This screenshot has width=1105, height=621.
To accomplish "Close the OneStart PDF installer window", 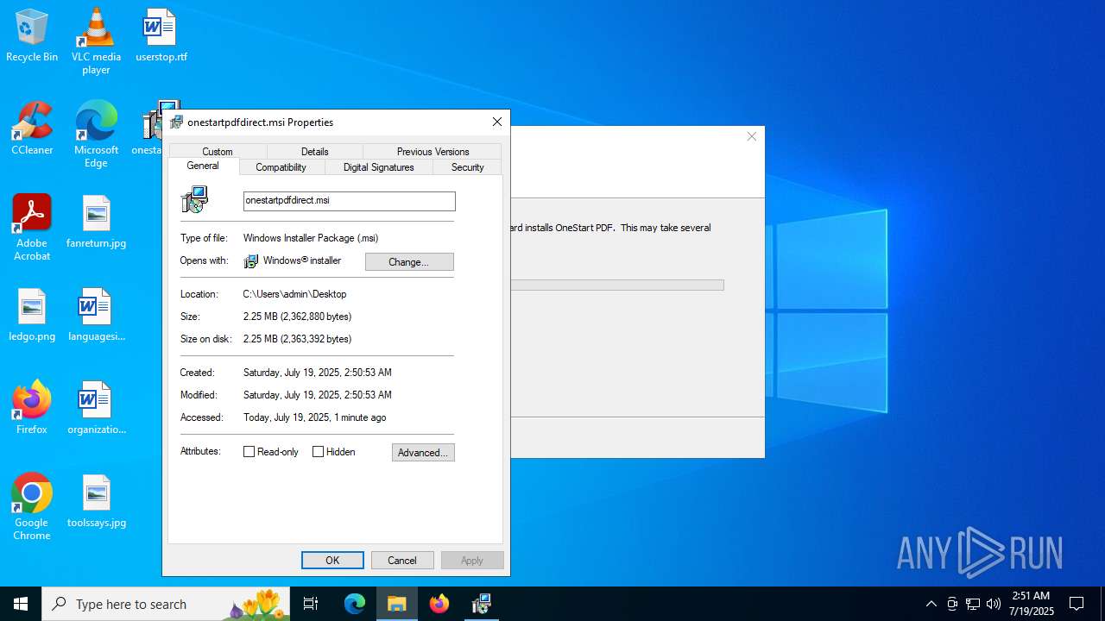I will pyautogui.click(x=751, y=136).
